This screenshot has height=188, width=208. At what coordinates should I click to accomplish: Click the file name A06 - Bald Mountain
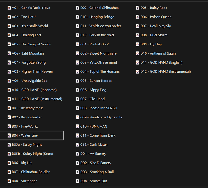28,53
